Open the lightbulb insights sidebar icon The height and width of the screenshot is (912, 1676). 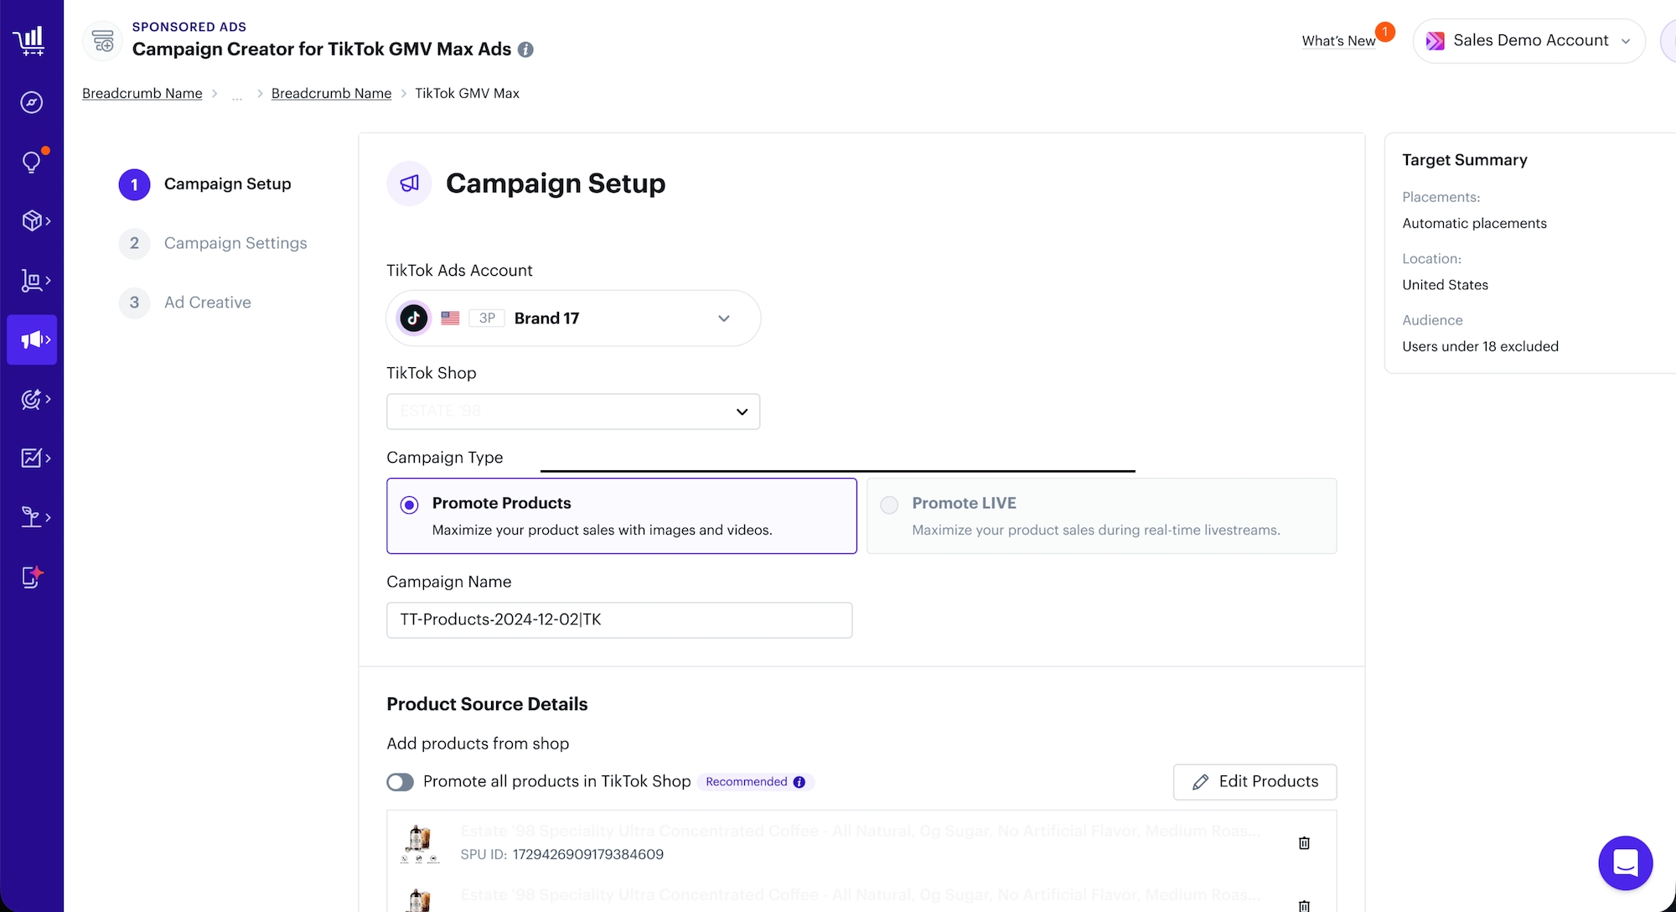(x=32, y=162)
